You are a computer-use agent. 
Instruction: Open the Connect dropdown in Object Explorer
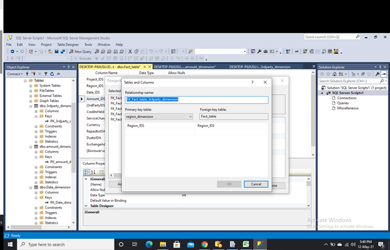pos(15,74)
